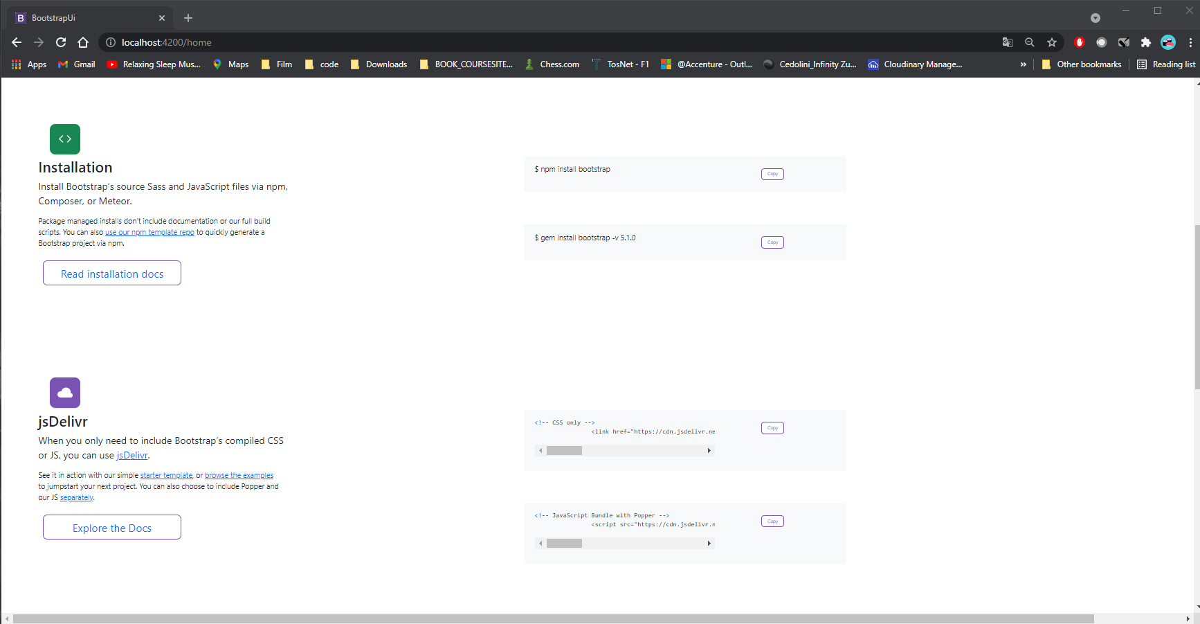Click the JavaScript snippet right scroll arrow
Screen dimensions: 1200x624
[x=709, y=544]
